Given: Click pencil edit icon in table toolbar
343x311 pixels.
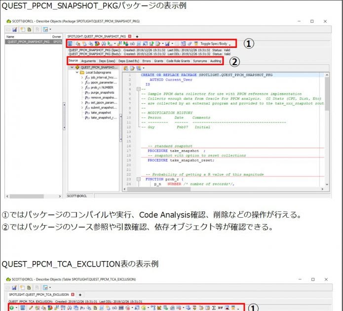Looking at the screenshot, I should coord(31,308).
